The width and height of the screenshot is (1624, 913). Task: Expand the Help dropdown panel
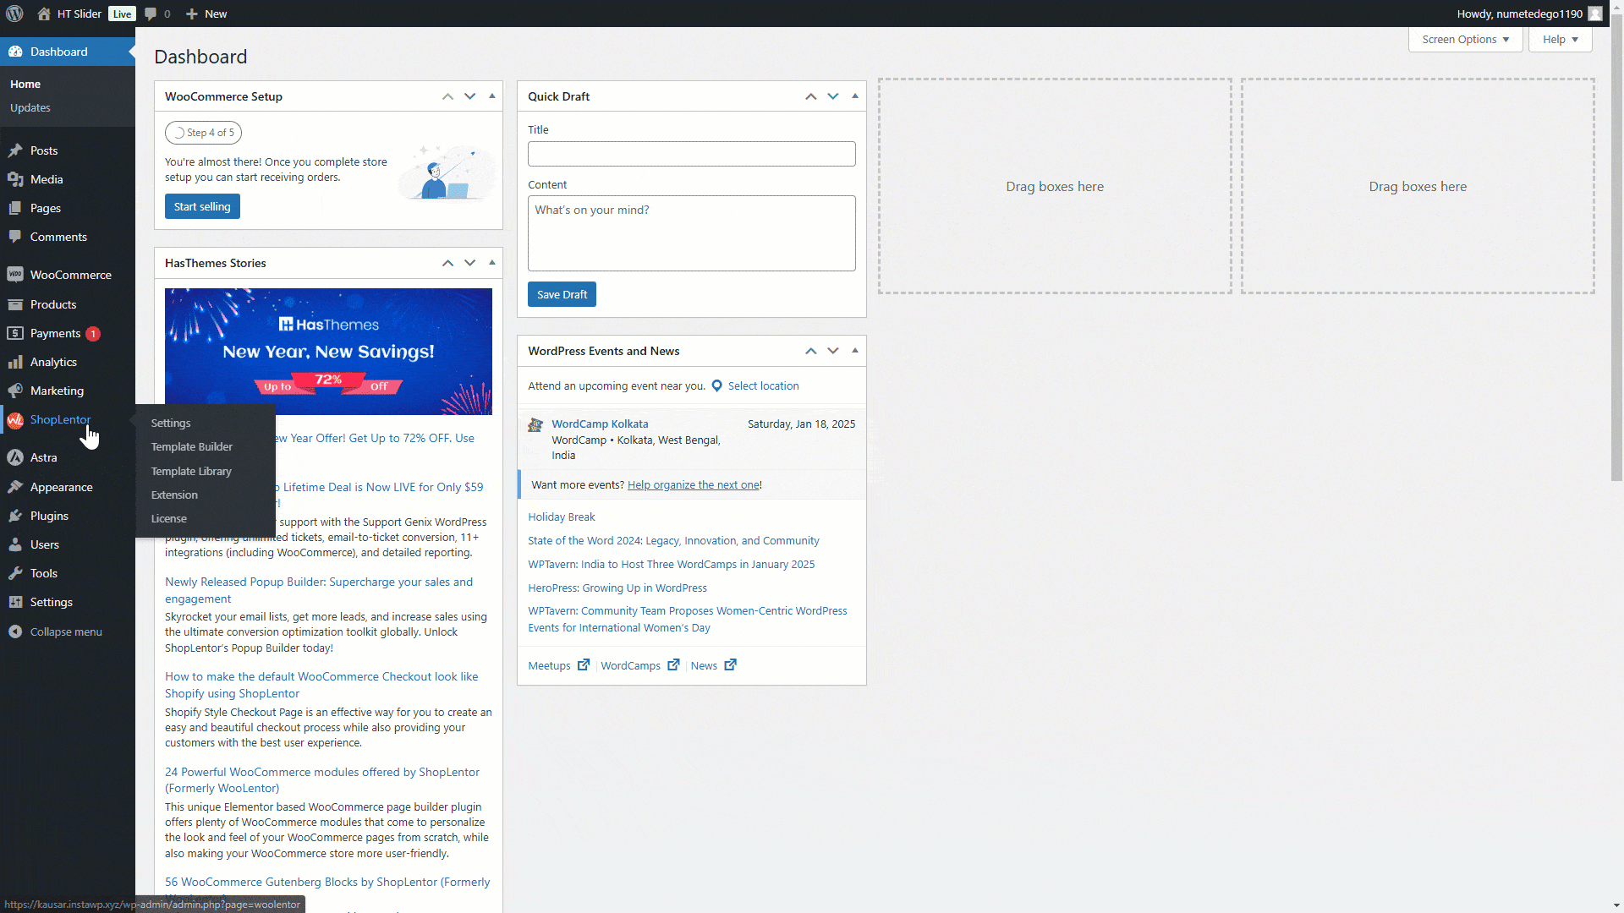[1559, 39]
